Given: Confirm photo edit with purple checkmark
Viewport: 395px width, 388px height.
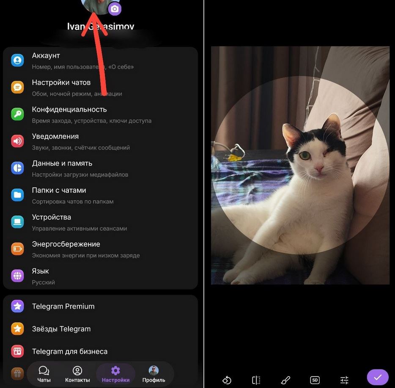Looking at the screenshot, I should [x=377, y=377].
